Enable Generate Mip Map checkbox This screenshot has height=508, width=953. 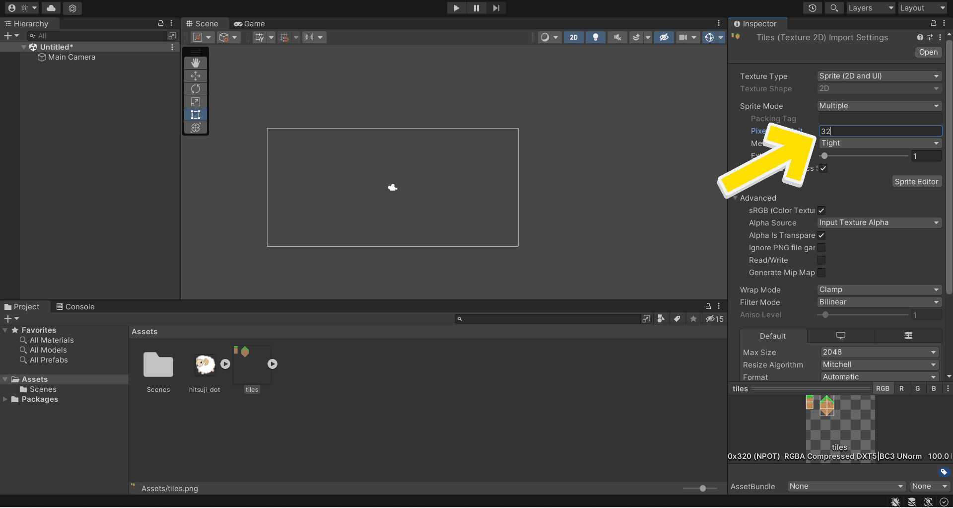pyautogui.click(x=821, y=273)
